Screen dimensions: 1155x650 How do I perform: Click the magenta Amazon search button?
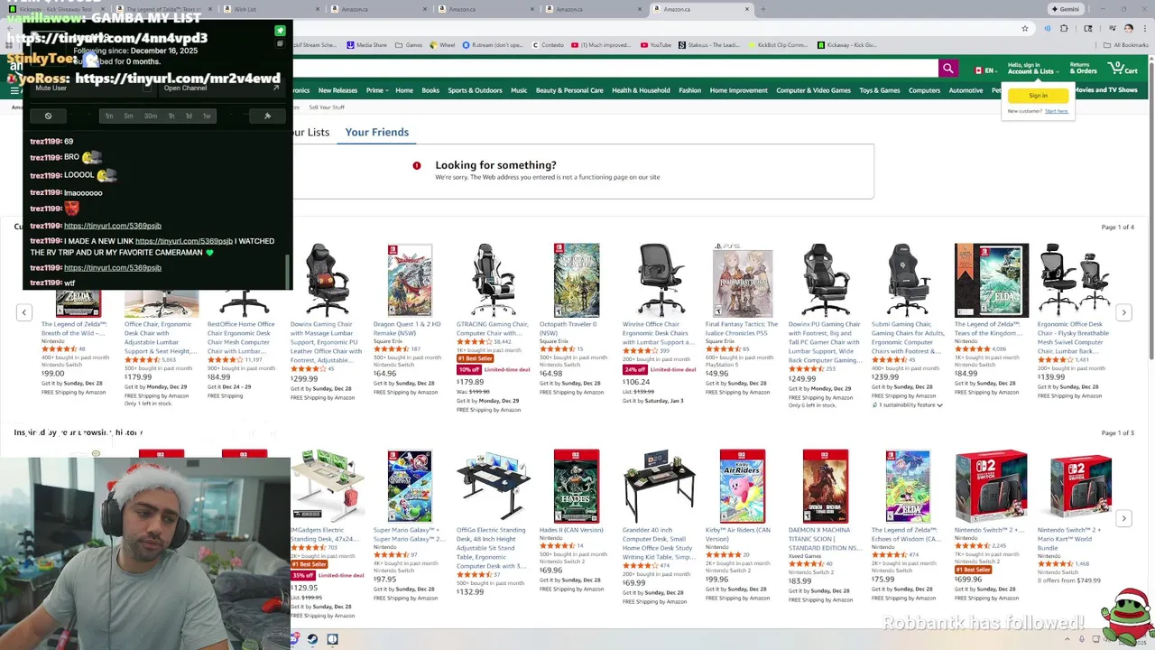[x=947, y=69]
